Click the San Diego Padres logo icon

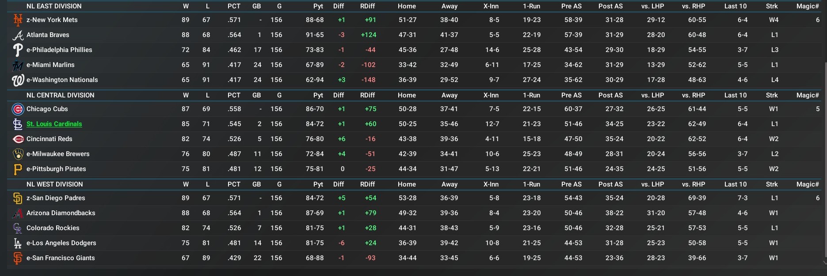tap(18, 198)
